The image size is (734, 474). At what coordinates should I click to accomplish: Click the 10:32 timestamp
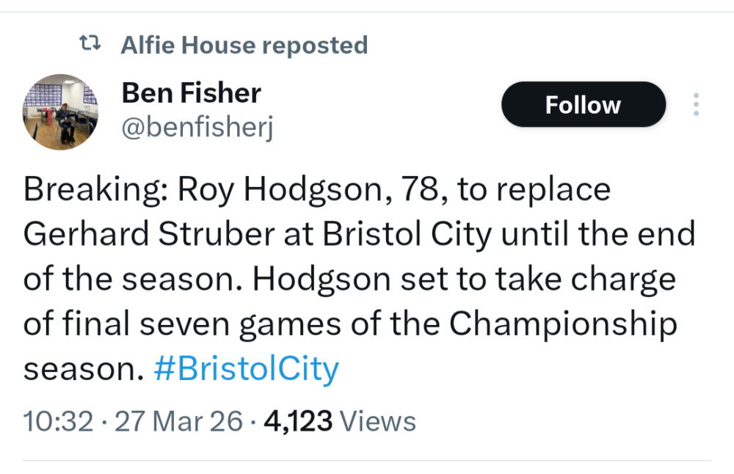pos(58,421)
